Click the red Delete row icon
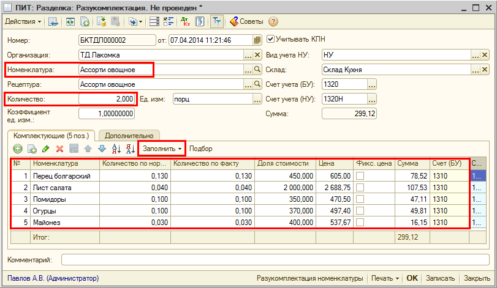The width and height of the screenshot is (497, 288). 60,149
